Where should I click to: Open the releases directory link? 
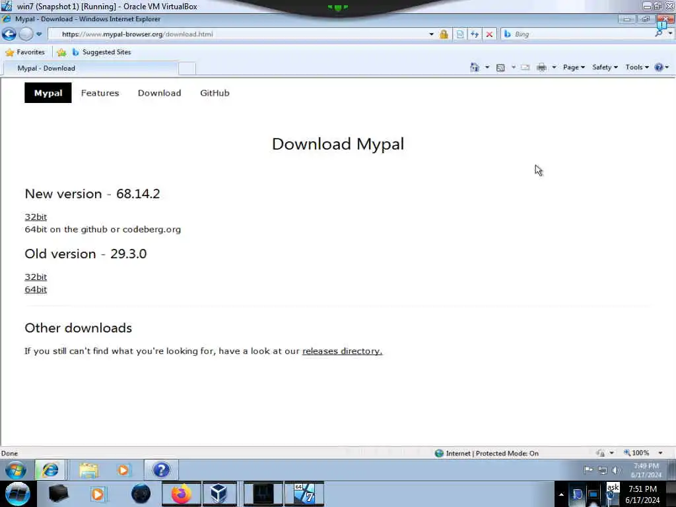pos(343,351)
